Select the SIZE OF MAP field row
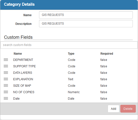Viewport: 138px width, 120px height. pyautogui.click(x=69, y=86)
